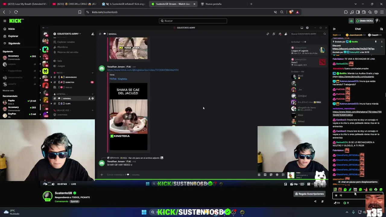Screen dimensions: 386x217
Task: Focus the Buscar search field
Action: coord(193,21)
